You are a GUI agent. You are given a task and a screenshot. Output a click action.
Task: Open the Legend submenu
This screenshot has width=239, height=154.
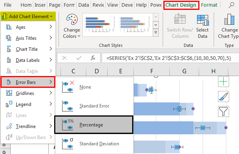[x=28, y=104]
